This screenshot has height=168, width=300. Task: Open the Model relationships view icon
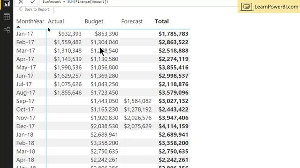pyautogui.click(x=7, y=29)
